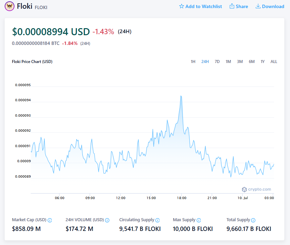
Task: Select the 3M chart range
Action: tap(240, 62)
